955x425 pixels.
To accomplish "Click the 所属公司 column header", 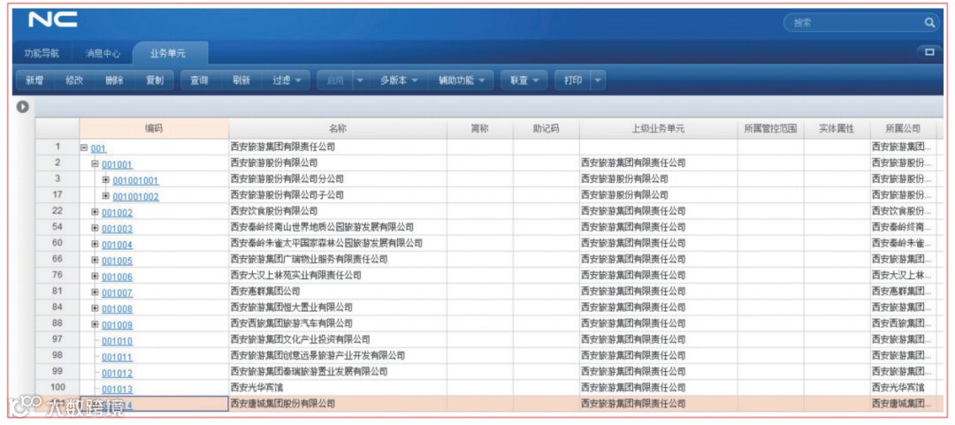I will 903,129.
